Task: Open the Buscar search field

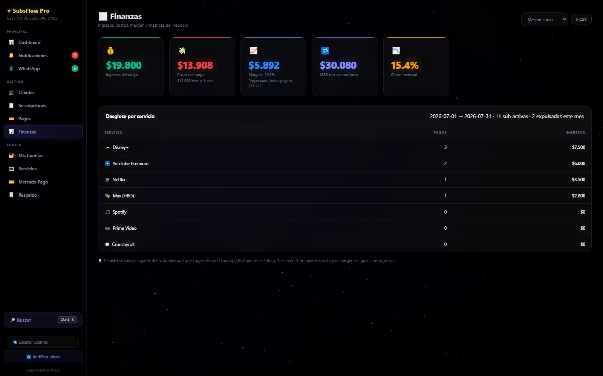Action: pos(43,320)
